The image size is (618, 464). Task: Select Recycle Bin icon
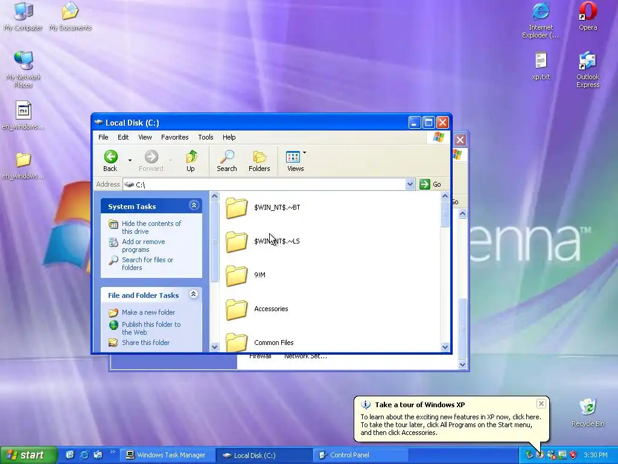[588, 413]
